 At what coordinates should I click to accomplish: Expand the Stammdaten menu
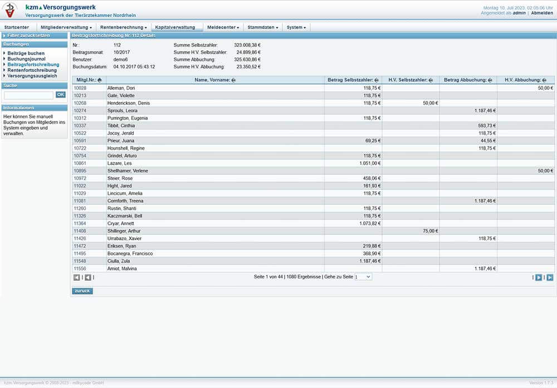pyautogui.click(x=263, y=27)
